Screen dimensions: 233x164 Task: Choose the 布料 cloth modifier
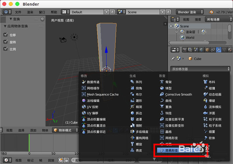[209, 82]
